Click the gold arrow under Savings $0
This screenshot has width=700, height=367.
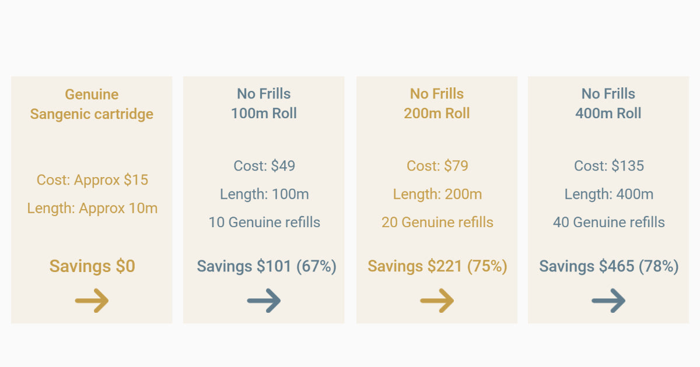[x=92, y=301]
